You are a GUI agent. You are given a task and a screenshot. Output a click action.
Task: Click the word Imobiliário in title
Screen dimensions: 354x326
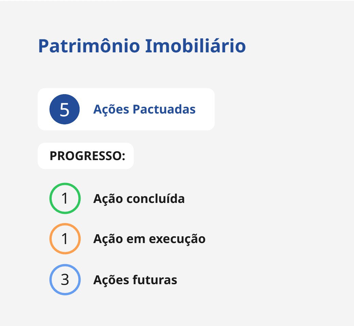click(x=195, y=46)
